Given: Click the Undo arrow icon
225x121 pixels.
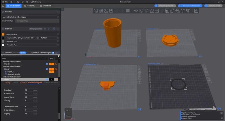Looking at the screenshot, I should (x=22, y=2).
